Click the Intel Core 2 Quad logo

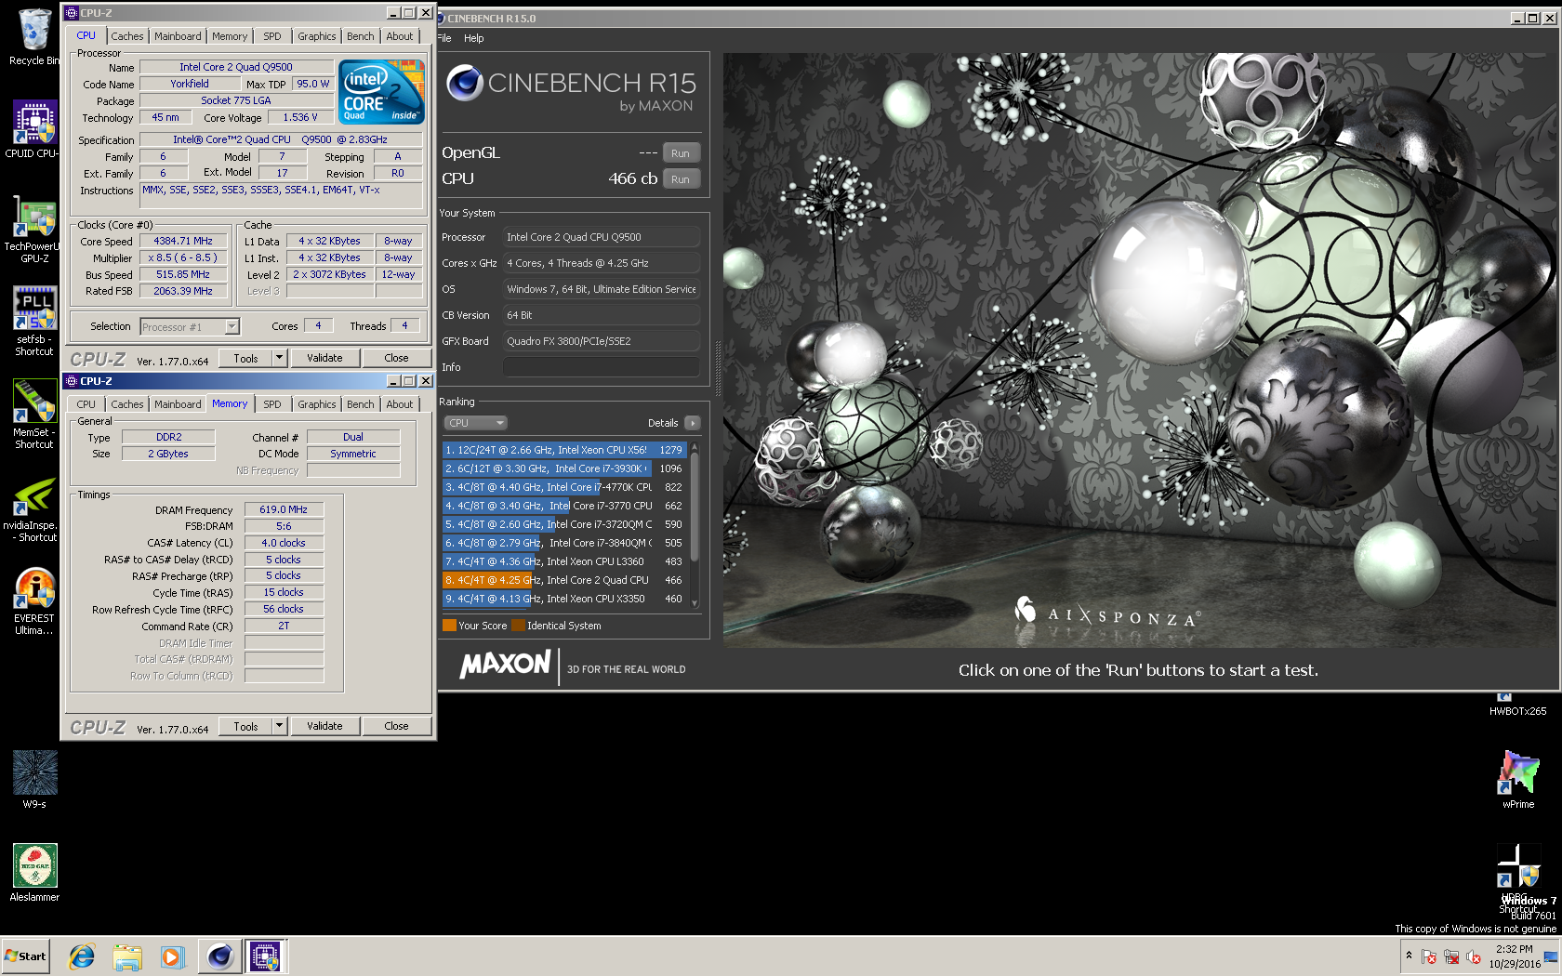(382, 91)
